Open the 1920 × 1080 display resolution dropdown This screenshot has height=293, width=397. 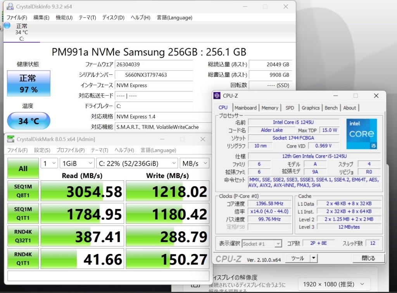334,284
